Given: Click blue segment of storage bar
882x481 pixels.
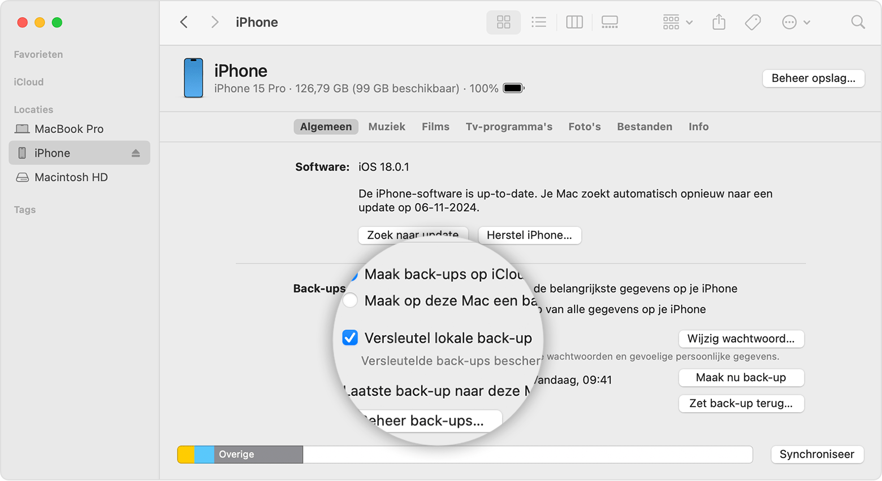Looking at the screenshot, I should pyautogui.click(x=204, y=454).
